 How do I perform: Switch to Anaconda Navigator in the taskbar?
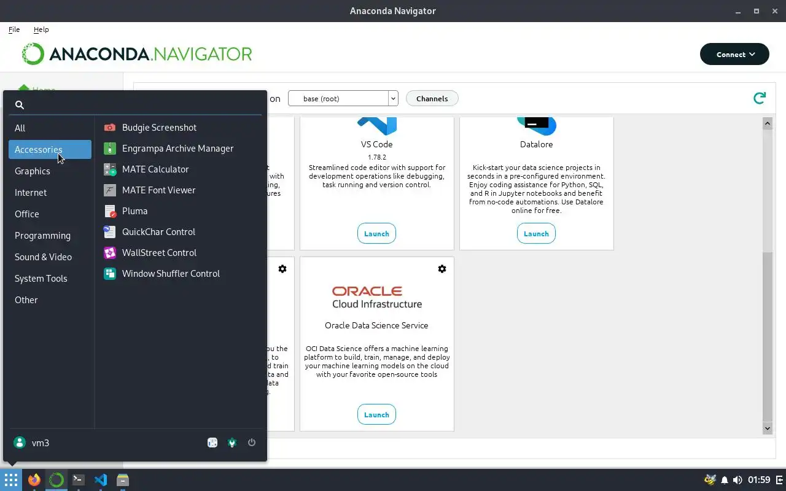tap(56, 480)
